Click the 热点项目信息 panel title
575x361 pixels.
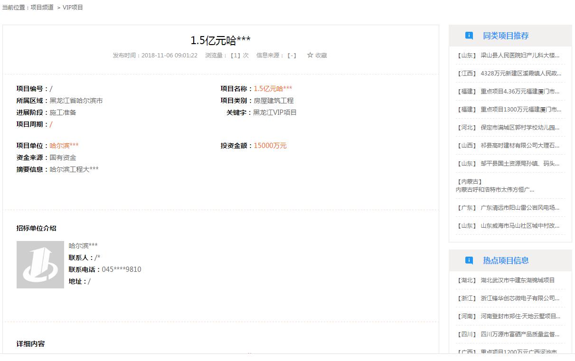pos(506,260)
